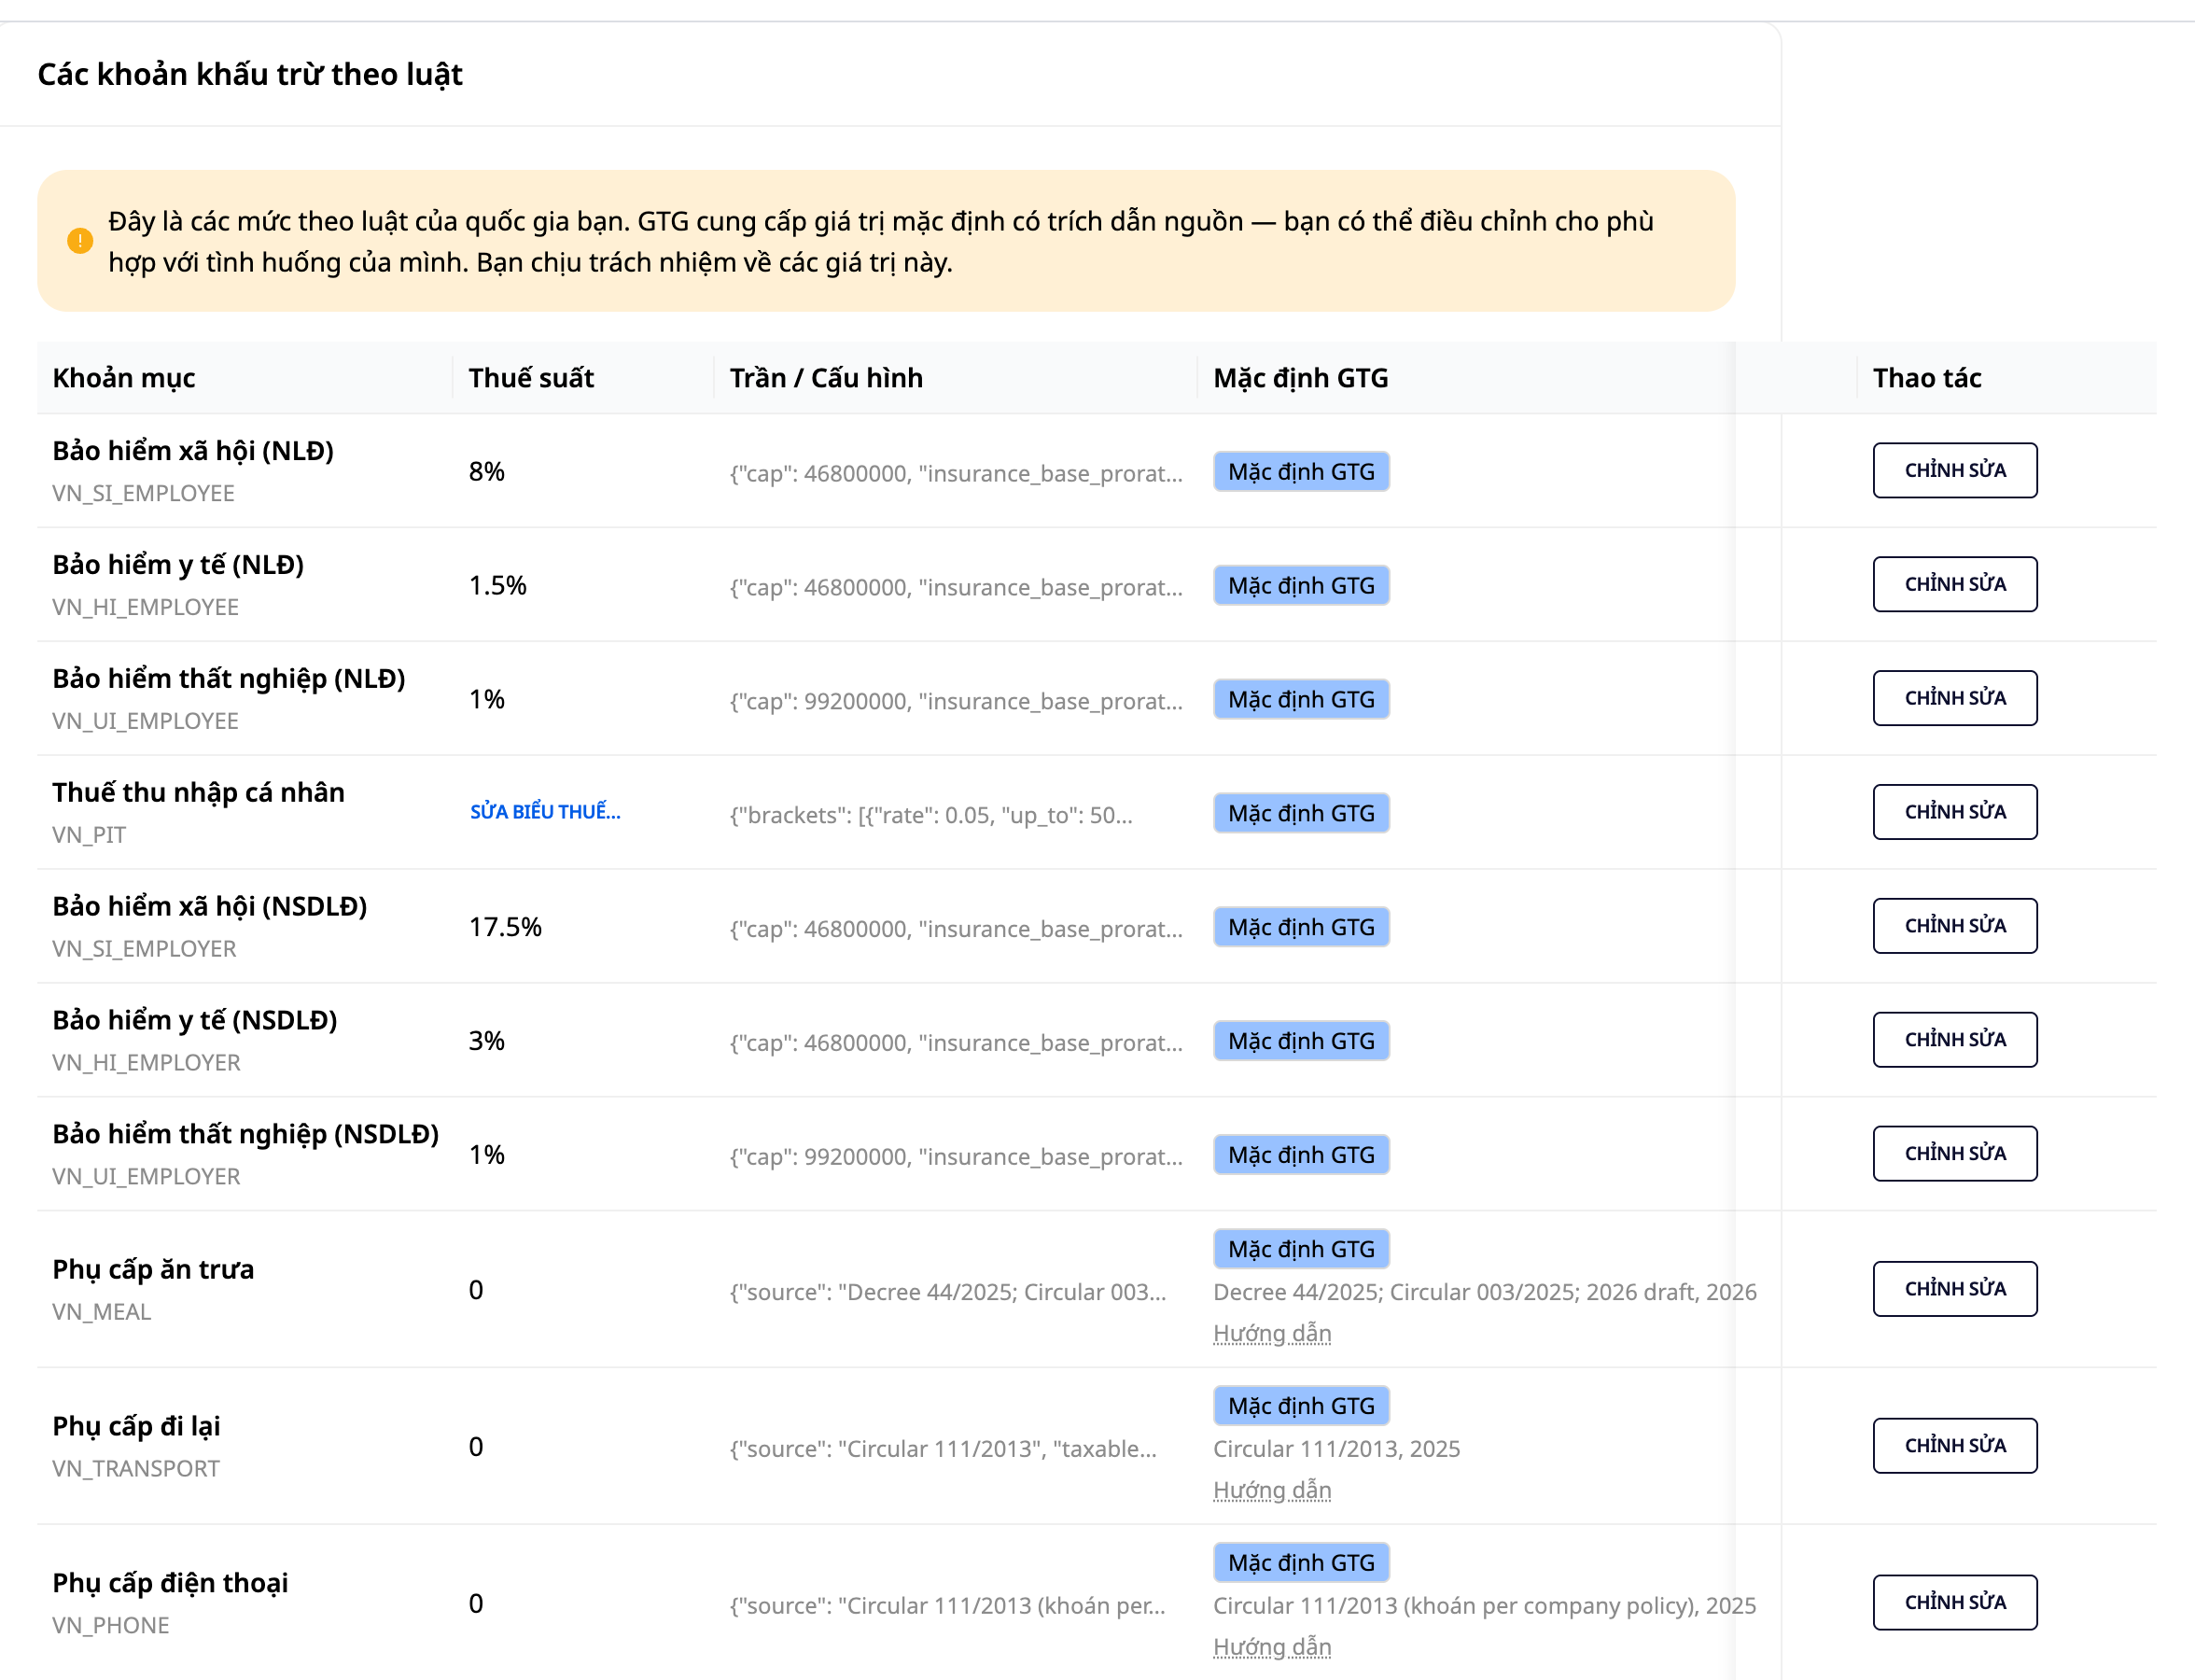The height and width of the screenshot is (1680, 2195).
Task: Select the 'Bảo hiểm thất nghiệp (NSDLĐ)' item name
Action: click(246, 1135)
